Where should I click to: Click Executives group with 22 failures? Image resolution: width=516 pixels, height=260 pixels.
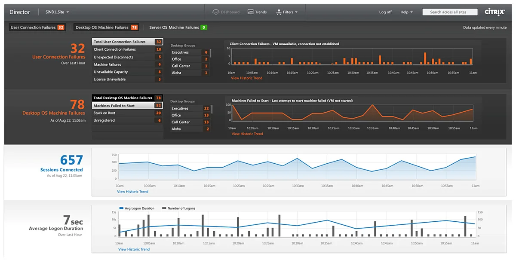190,108
